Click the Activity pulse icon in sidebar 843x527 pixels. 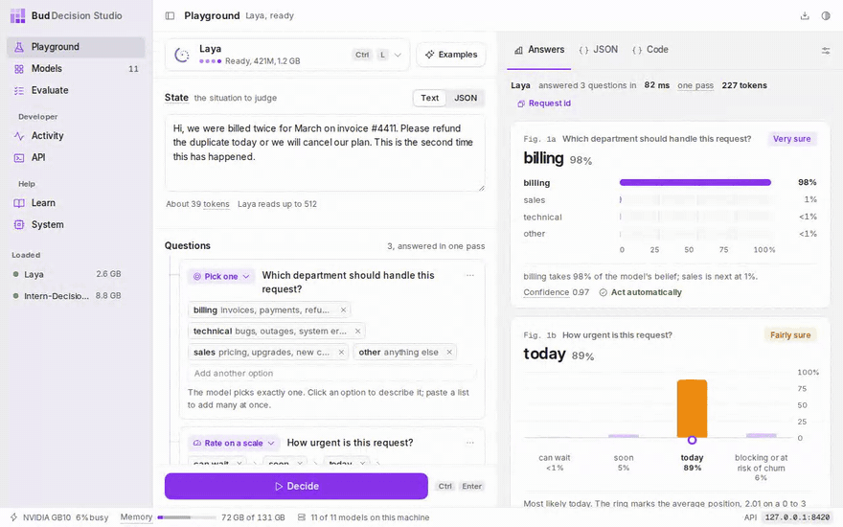click(19, 136)
